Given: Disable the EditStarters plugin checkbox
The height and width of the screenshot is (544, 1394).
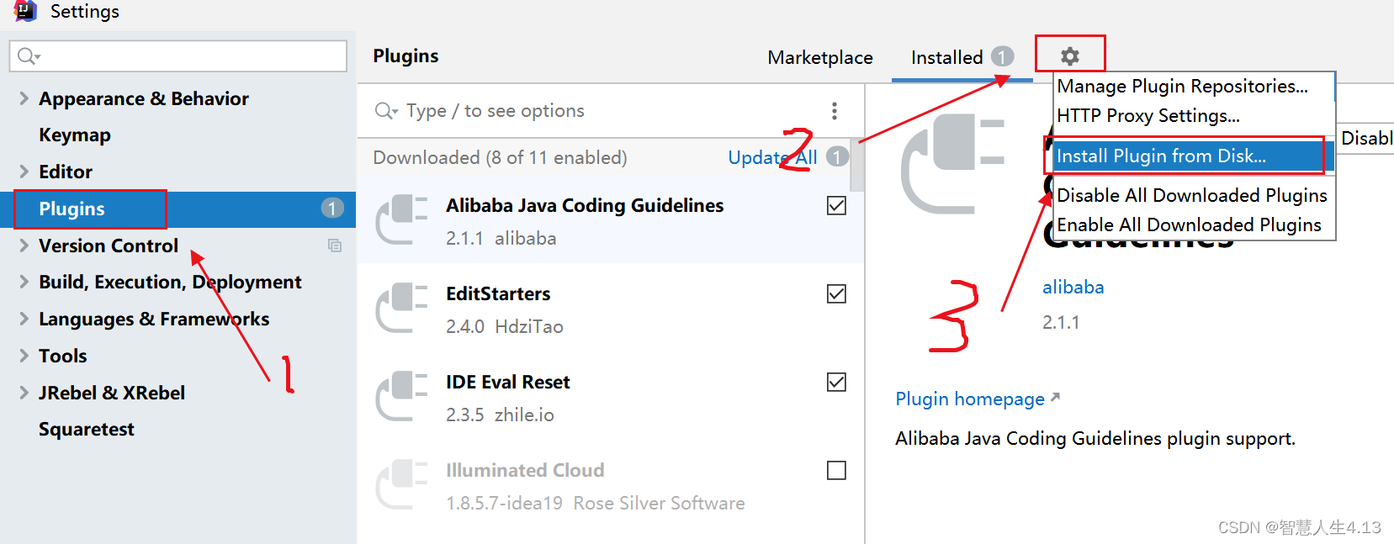Looking at the screenshot, I should 836,293.
